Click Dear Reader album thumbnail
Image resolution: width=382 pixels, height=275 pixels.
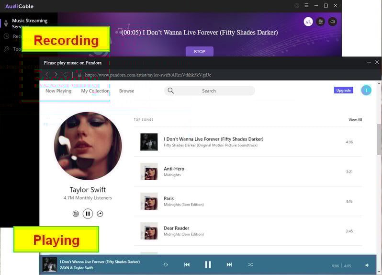point(149,231)
